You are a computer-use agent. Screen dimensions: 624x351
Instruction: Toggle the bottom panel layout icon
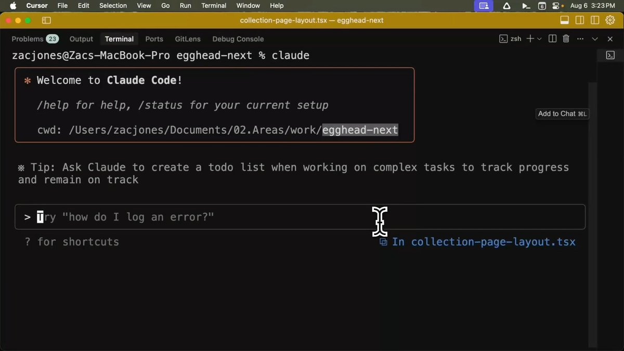click(x=564, y=20)
